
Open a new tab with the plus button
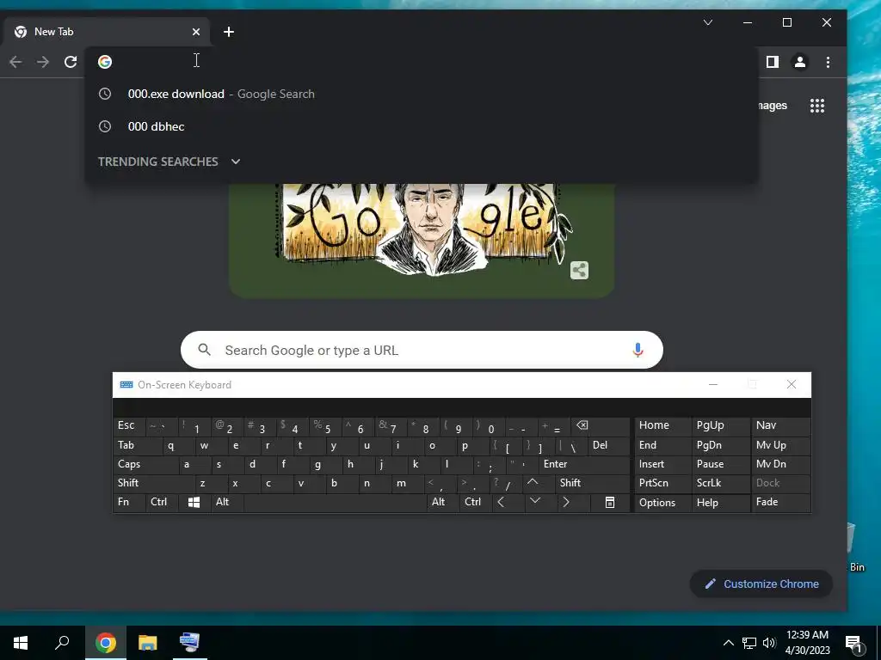pos(229,32)
